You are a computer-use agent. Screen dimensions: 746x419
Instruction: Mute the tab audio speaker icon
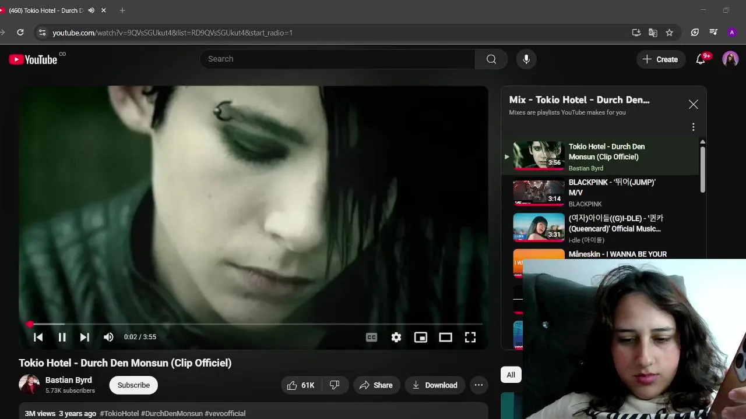click(x=91, y=10)
